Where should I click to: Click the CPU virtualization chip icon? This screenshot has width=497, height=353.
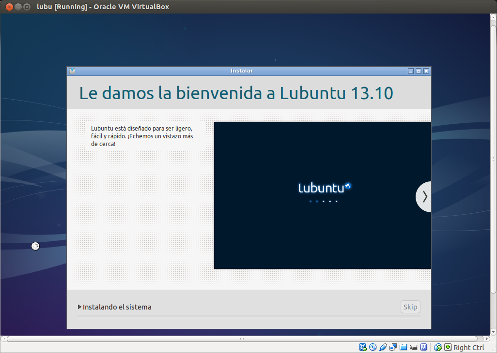coord(423,347)
